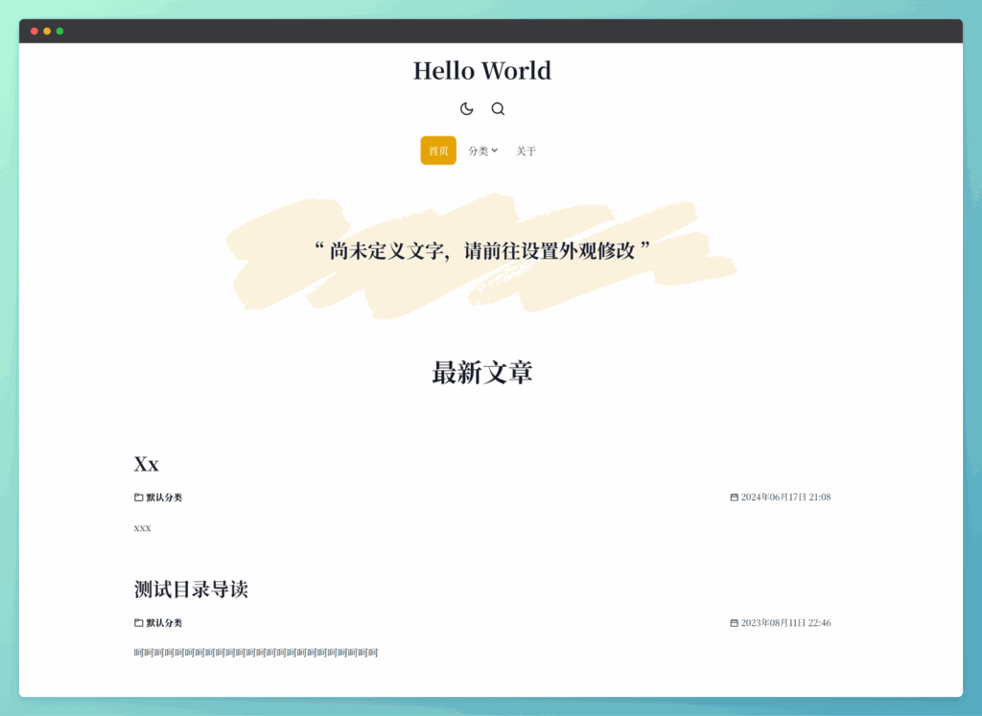Click the folder icon under 测试目录导读
This screenshot has width=982, height=716.
(x=137, y=622)
